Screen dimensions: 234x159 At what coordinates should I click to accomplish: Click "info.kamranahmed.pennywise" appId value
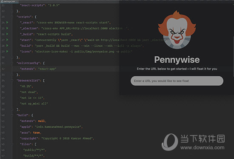click(x=58, y=127)
